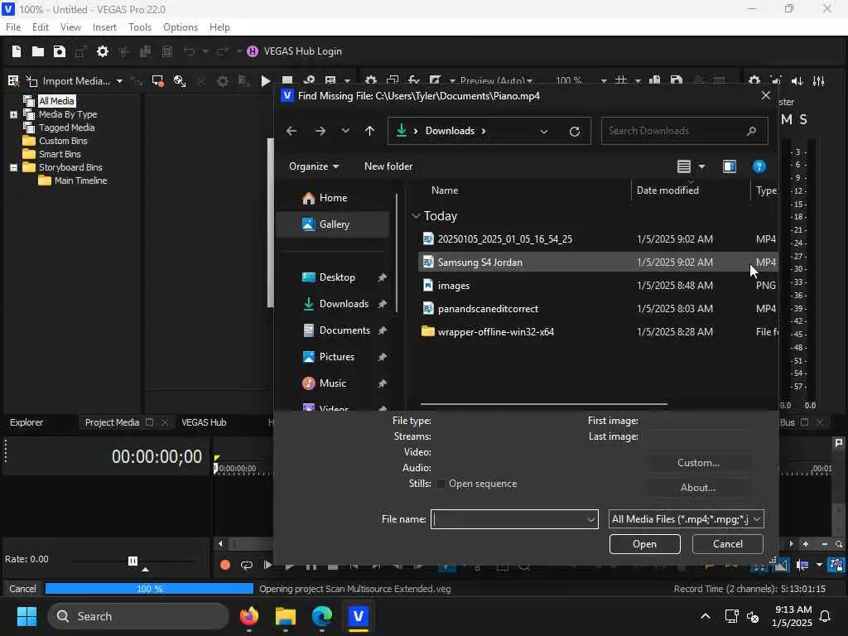Switch to the Explorer tab
The width and height of the screenshot is (848, 636).
(26, 422)
